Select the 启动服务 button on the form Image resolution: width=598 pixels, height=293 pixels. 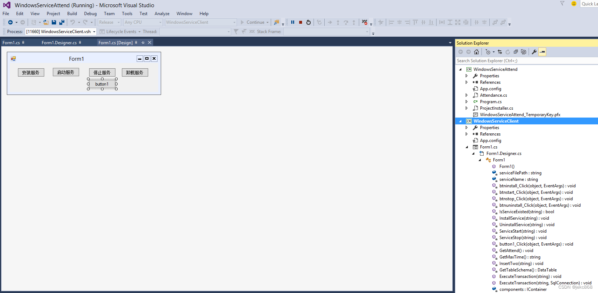coord(66,72)
